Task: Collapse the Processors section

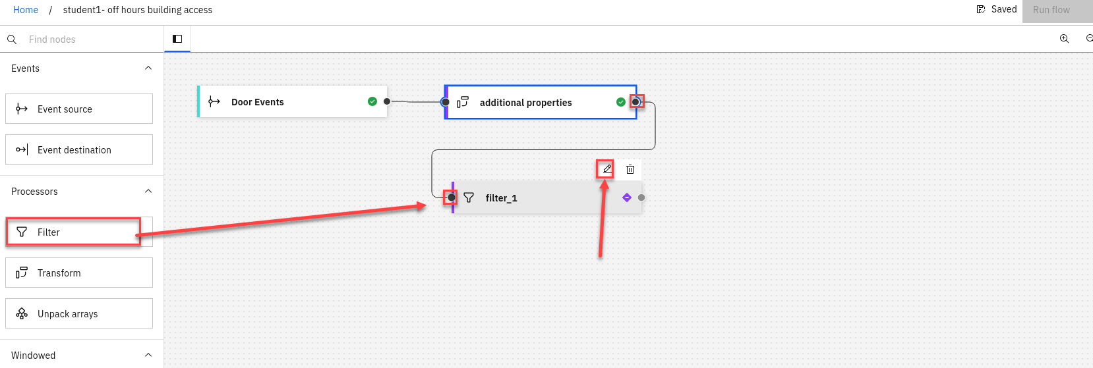Action: pos(148,192)
